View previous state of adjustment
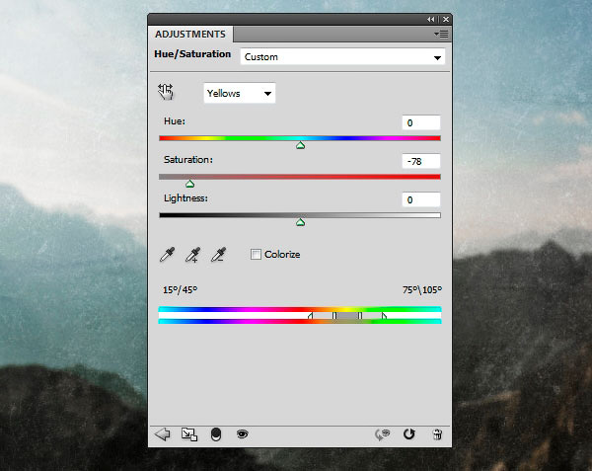This screenshot has width=592, height=471. 382,434
